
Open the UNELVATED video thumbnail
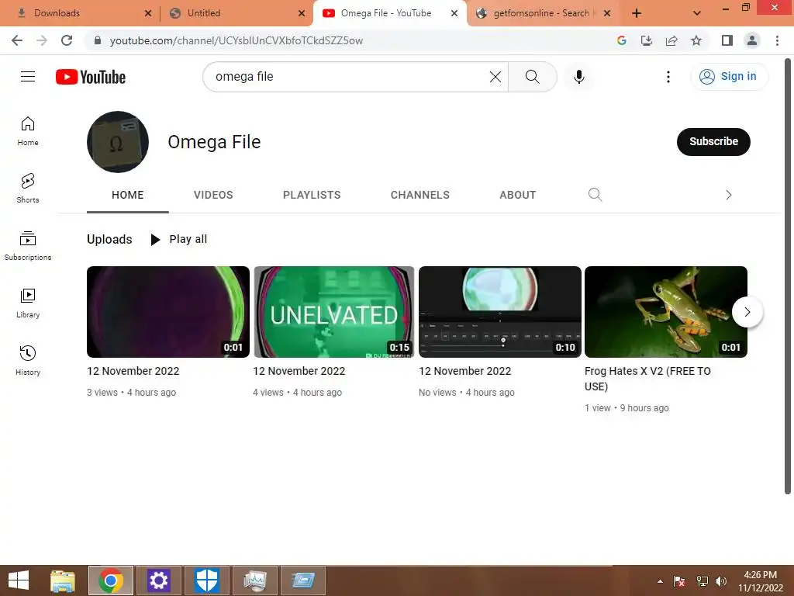pos(333,312)
